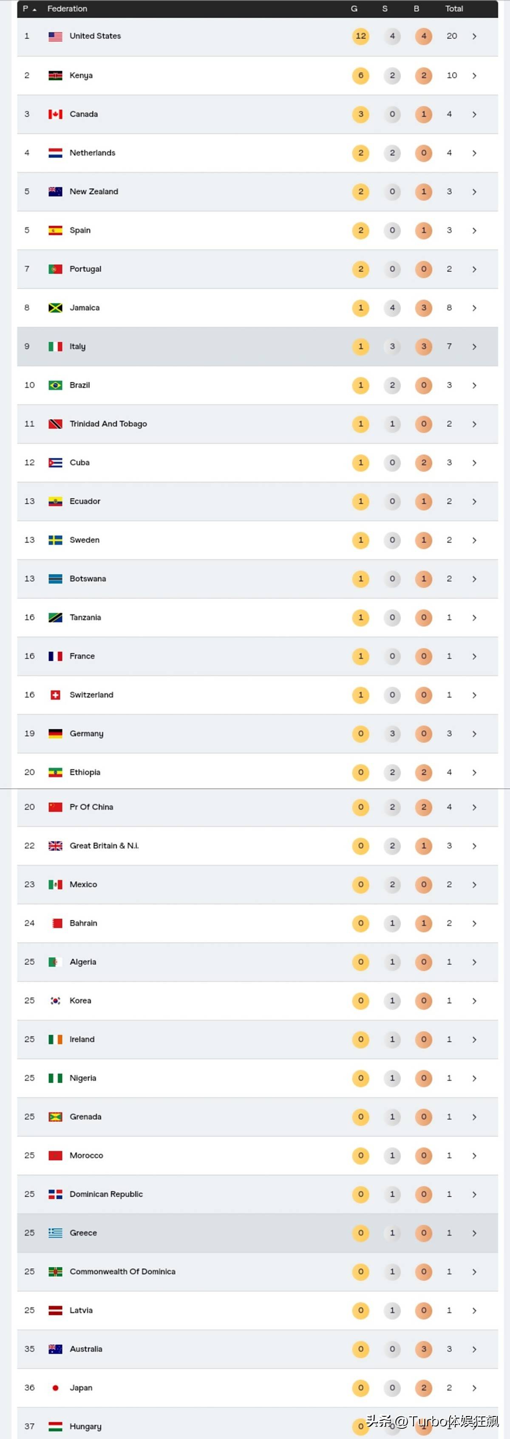The height and width of the screenshot is (1439, 510).
Task: Click Germany's silver medal count badge
Action: pyautogui.click(x=392, y=734)
